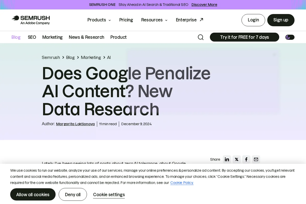Open the search magnifier icon
306x204 pixels.
point(201,37)
